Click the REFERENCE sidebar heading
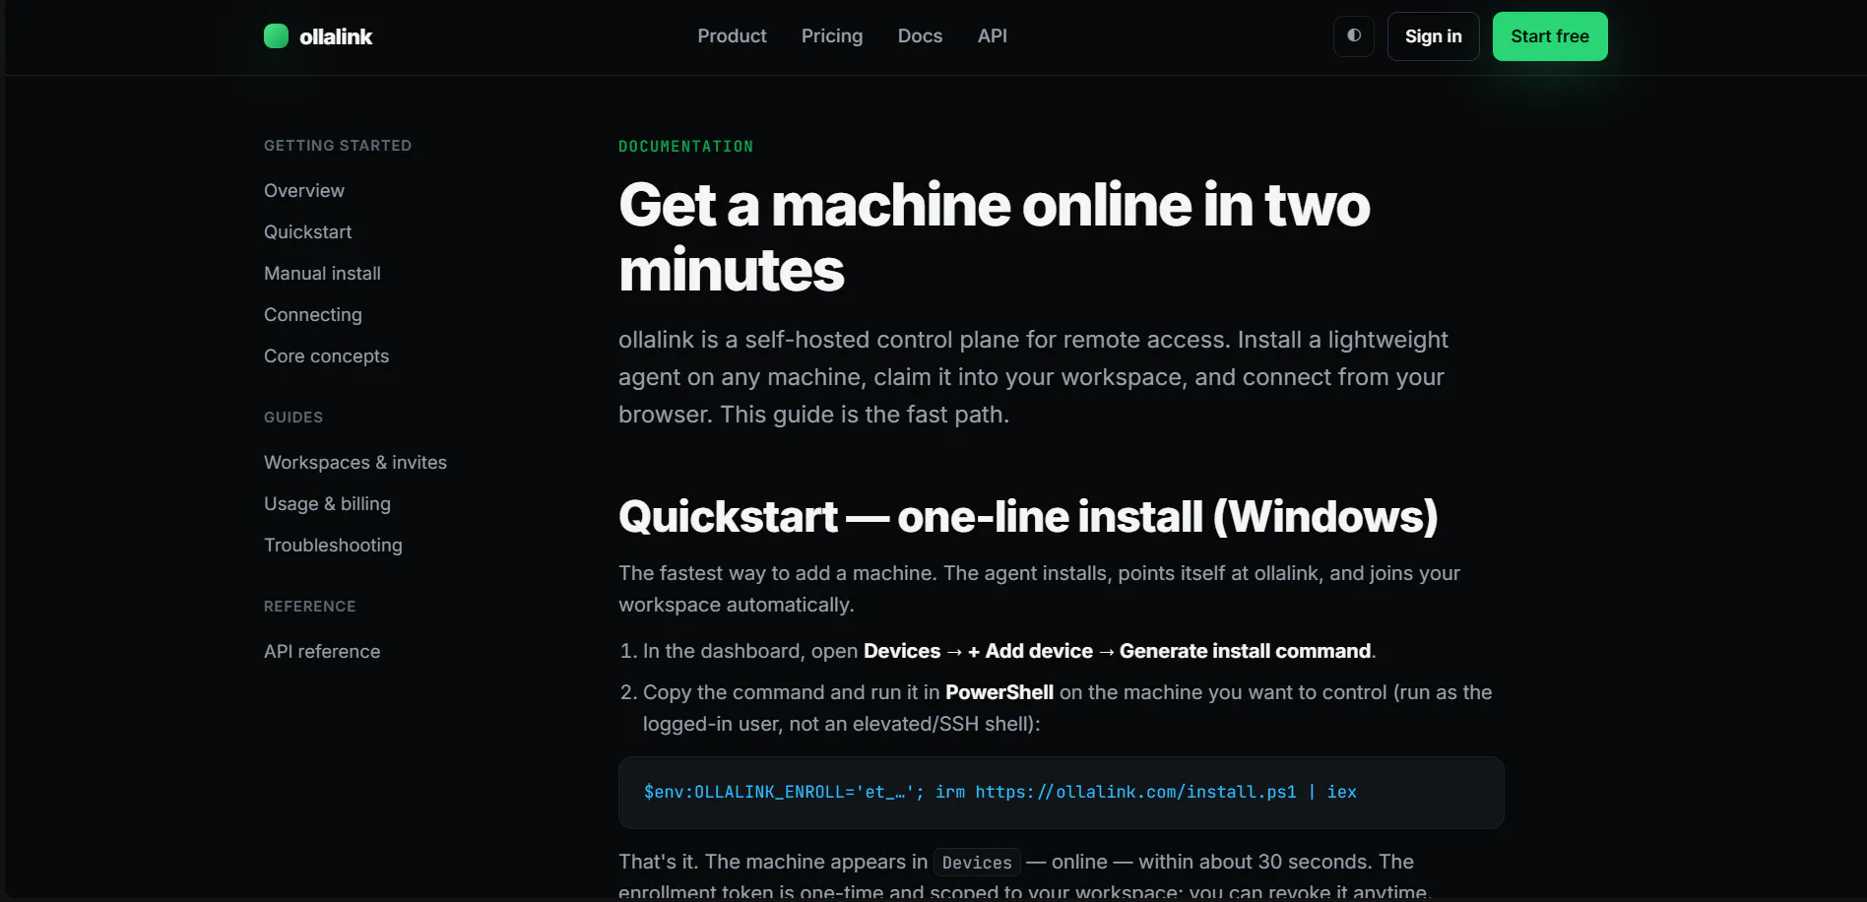 pyautogui.click(x=310, y=607)
